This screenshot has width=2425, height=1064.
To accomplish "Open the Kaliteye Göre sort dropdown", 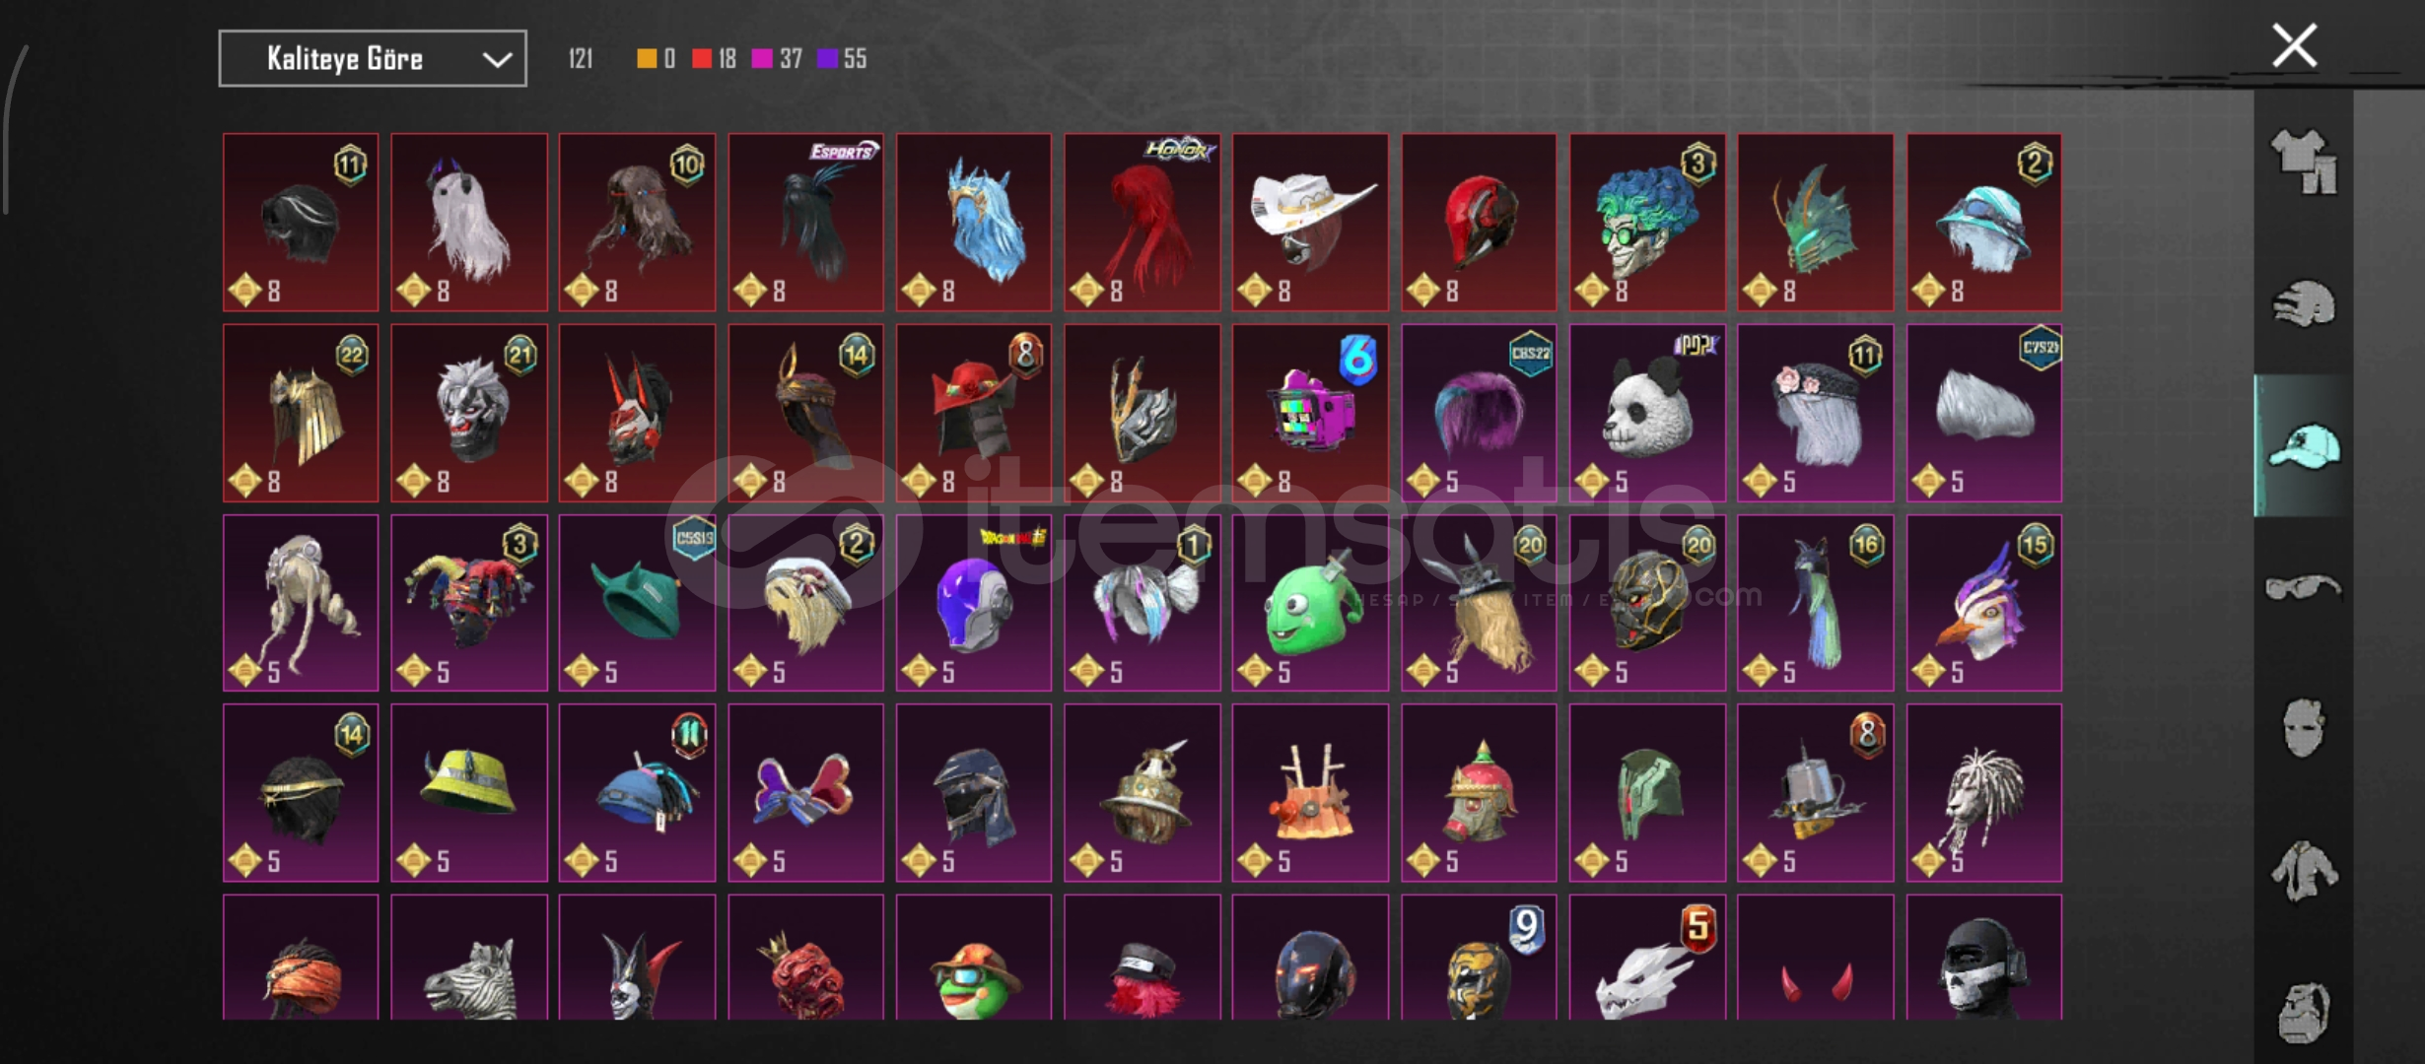I will point(373,58).
